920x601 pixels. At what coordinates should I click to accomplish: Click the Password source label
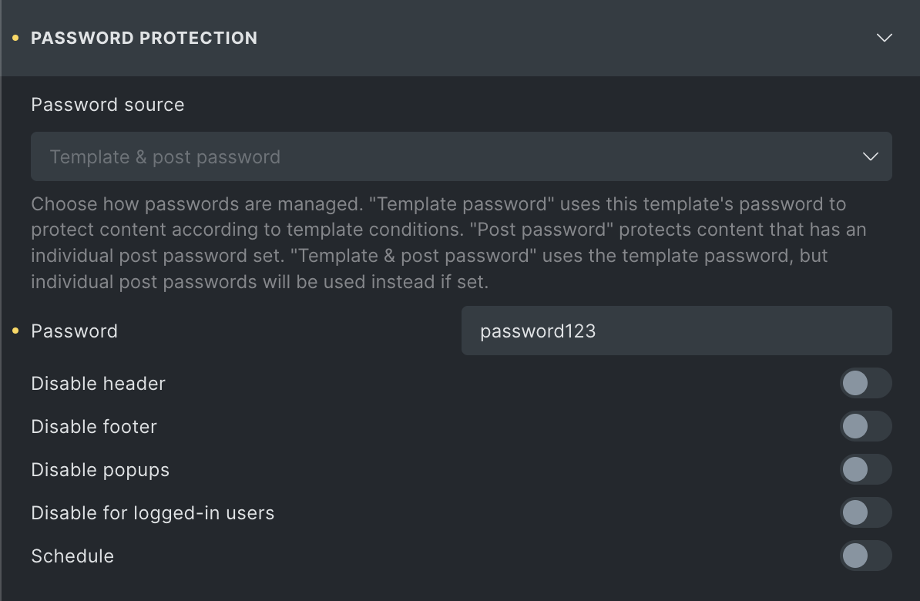(108, 105)
